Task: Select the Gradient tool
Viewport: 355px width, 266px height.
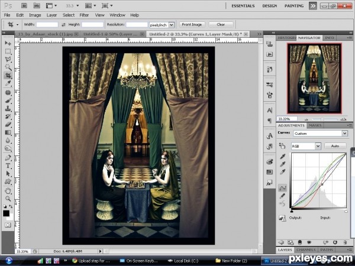Action: click(x=8, y=132)
